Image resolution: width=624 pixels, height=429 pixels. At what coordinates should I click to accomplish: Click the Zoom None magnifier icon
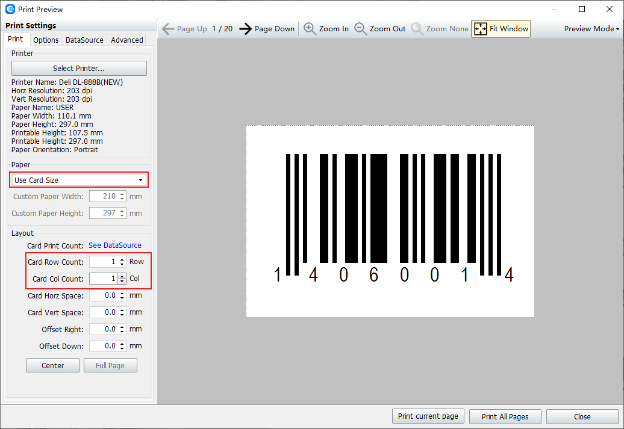417,29
